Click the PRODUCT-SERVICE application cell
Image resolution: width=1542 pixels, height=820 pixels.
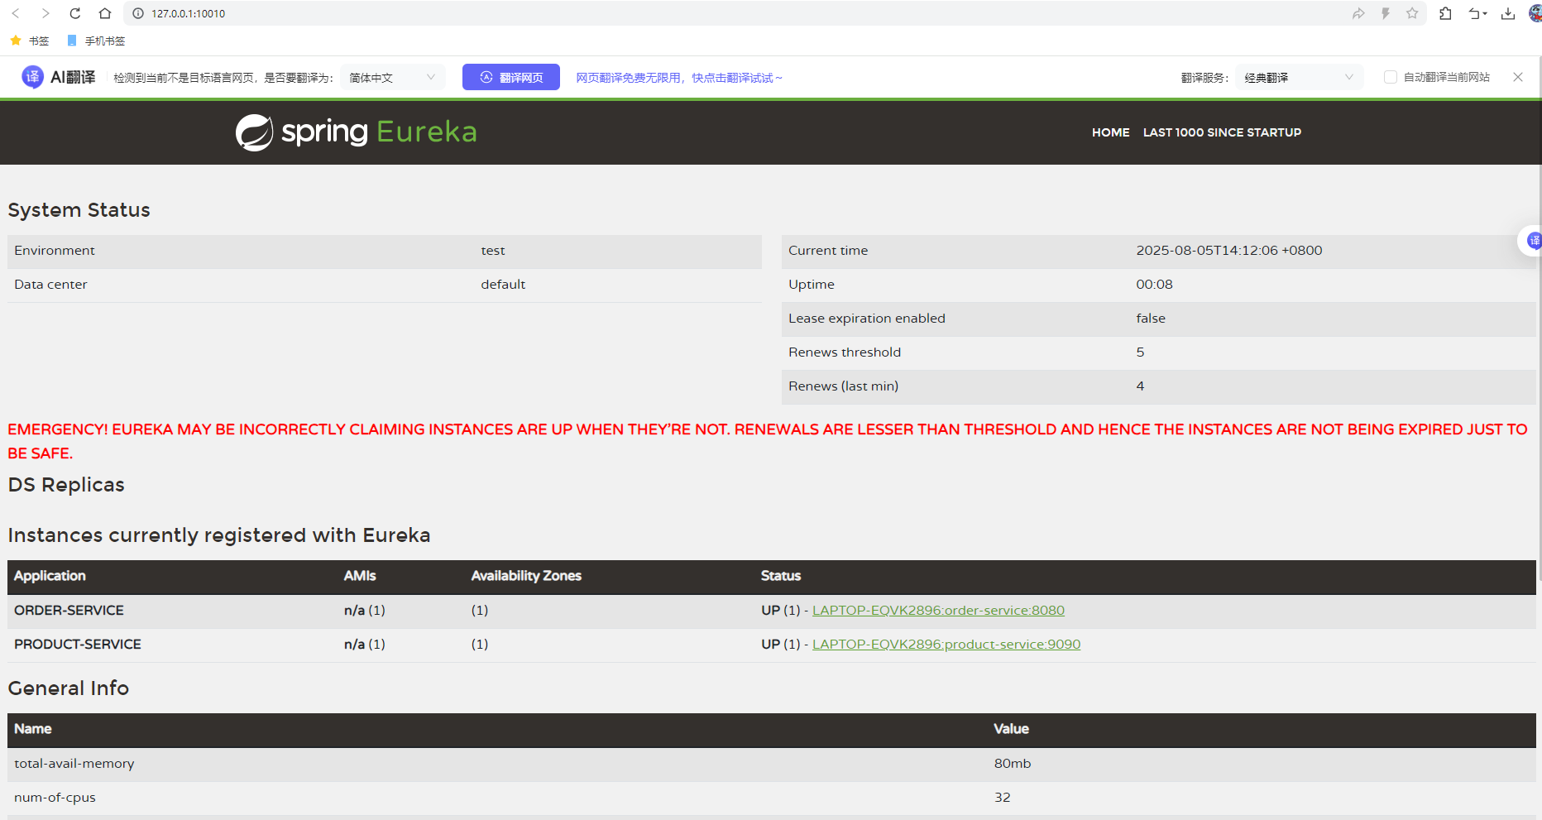click(78, 644)
